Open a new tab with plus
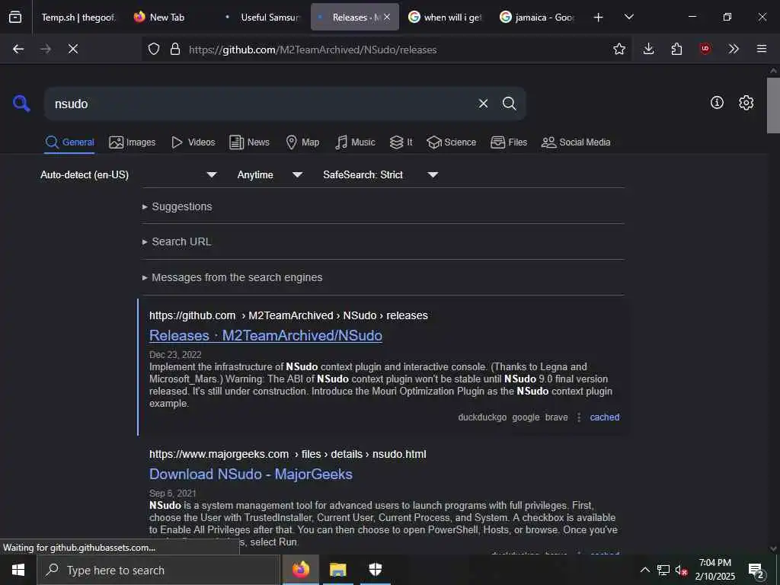 click(x=598, y=18)
